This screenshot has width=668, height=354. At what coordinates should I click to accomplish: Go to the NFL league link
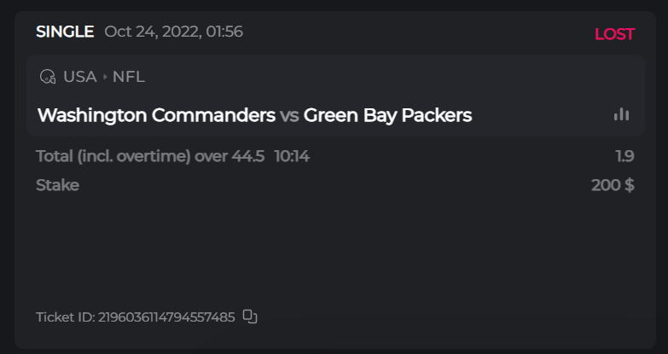[x=129, y=77]
